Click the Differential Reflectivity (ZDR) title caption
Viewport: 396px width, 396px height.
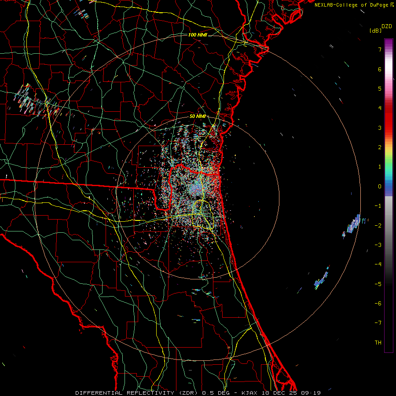[198, 393]
